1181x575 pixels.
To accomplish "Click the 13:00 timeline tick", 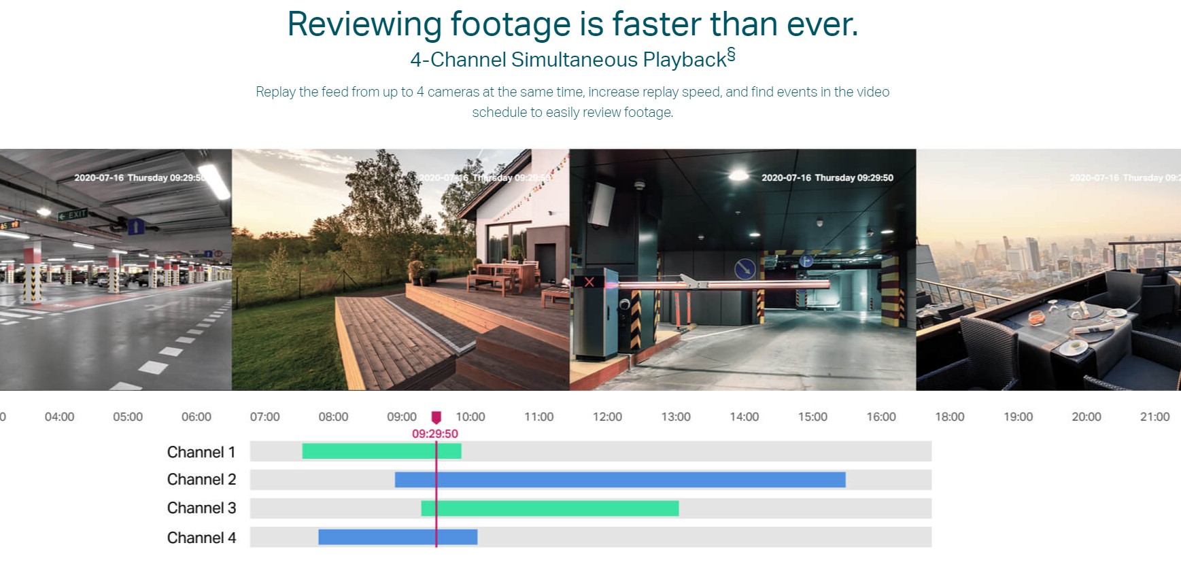I will click(x=676, y=417).
